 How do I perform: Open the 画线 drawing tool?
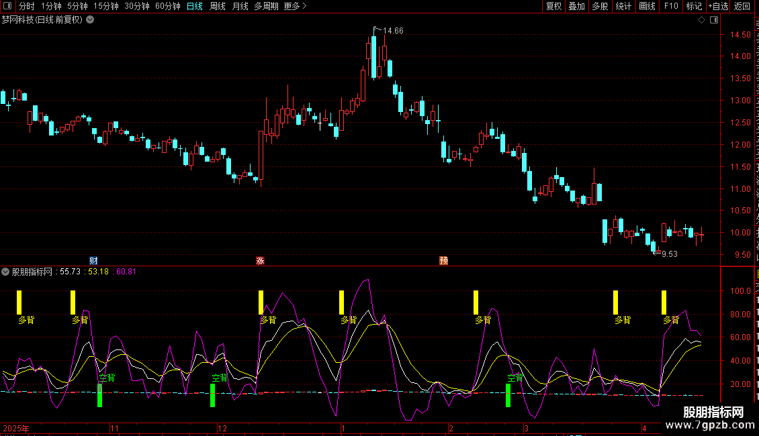click(x=648, y=6)
